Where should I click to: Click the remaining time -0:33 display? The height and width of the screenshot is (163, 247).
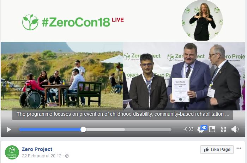tap(188, 129)
